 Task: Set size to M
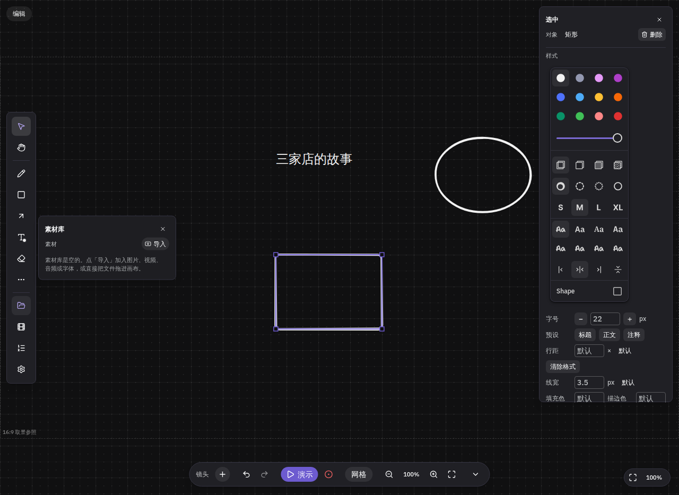(x=580, y=207)
